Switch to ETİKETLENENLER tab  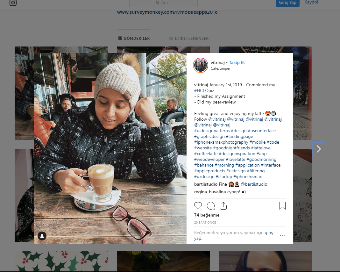[x=189, y=39]
